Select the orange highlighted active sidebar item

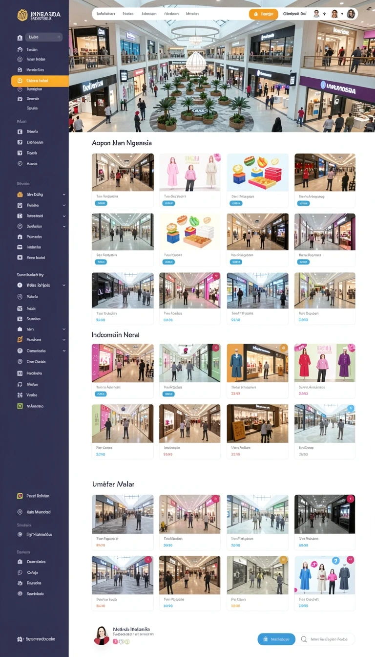coord(40,81)
